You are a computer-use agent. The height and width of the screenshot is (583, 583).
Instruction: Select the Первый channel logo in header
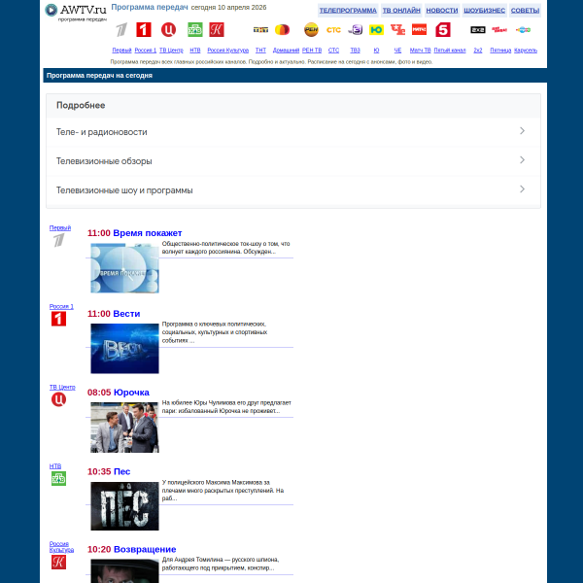pyautogui.click(x=121, y=30)
